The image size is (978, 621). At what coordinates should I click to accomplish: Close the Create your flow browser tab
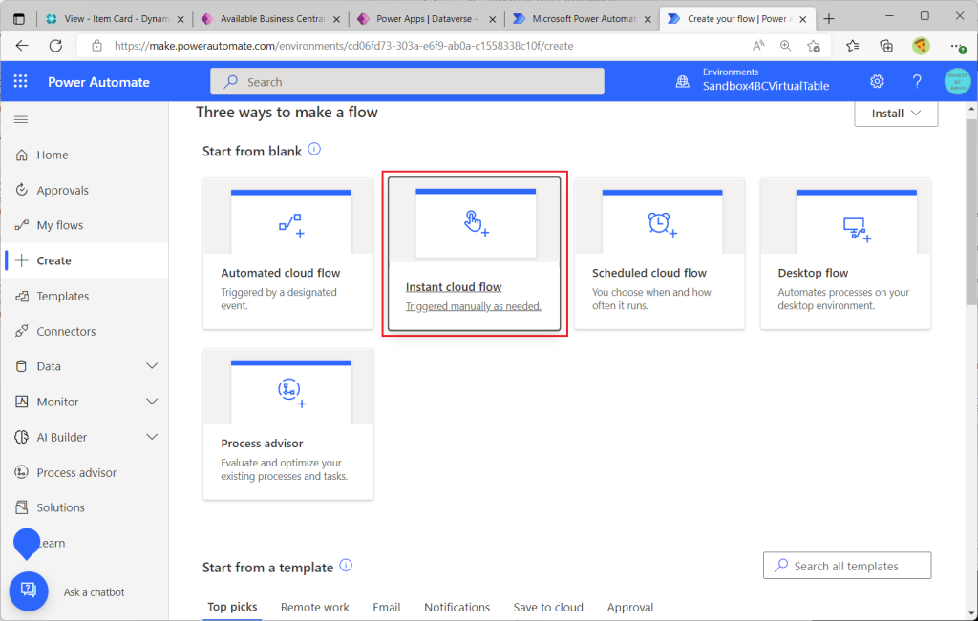802,19
